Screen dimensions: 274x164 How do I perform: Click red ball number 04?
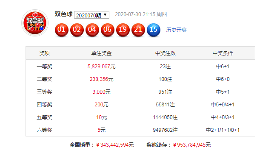click(92, 30)
